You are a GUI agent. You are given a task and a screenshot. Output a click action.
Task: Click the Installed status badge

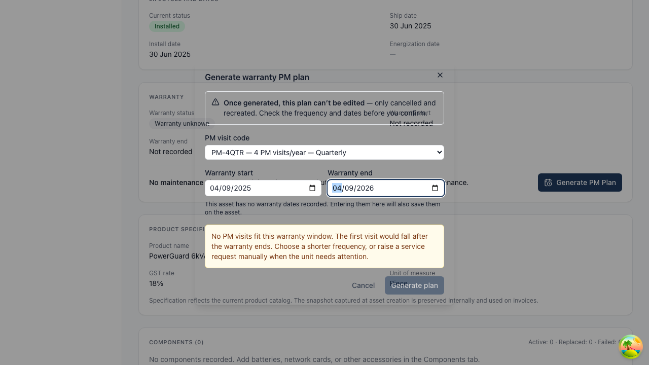point(167,26)
